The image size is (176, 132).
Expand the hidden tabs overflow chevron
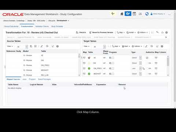pos(166,37)
